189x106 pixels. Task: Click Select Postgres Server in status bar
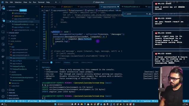[48, 101]
